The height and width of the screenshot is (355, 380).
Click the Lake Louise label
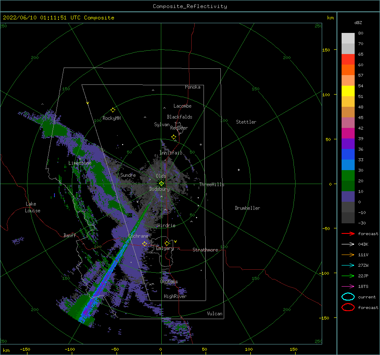tap(33, 207)
